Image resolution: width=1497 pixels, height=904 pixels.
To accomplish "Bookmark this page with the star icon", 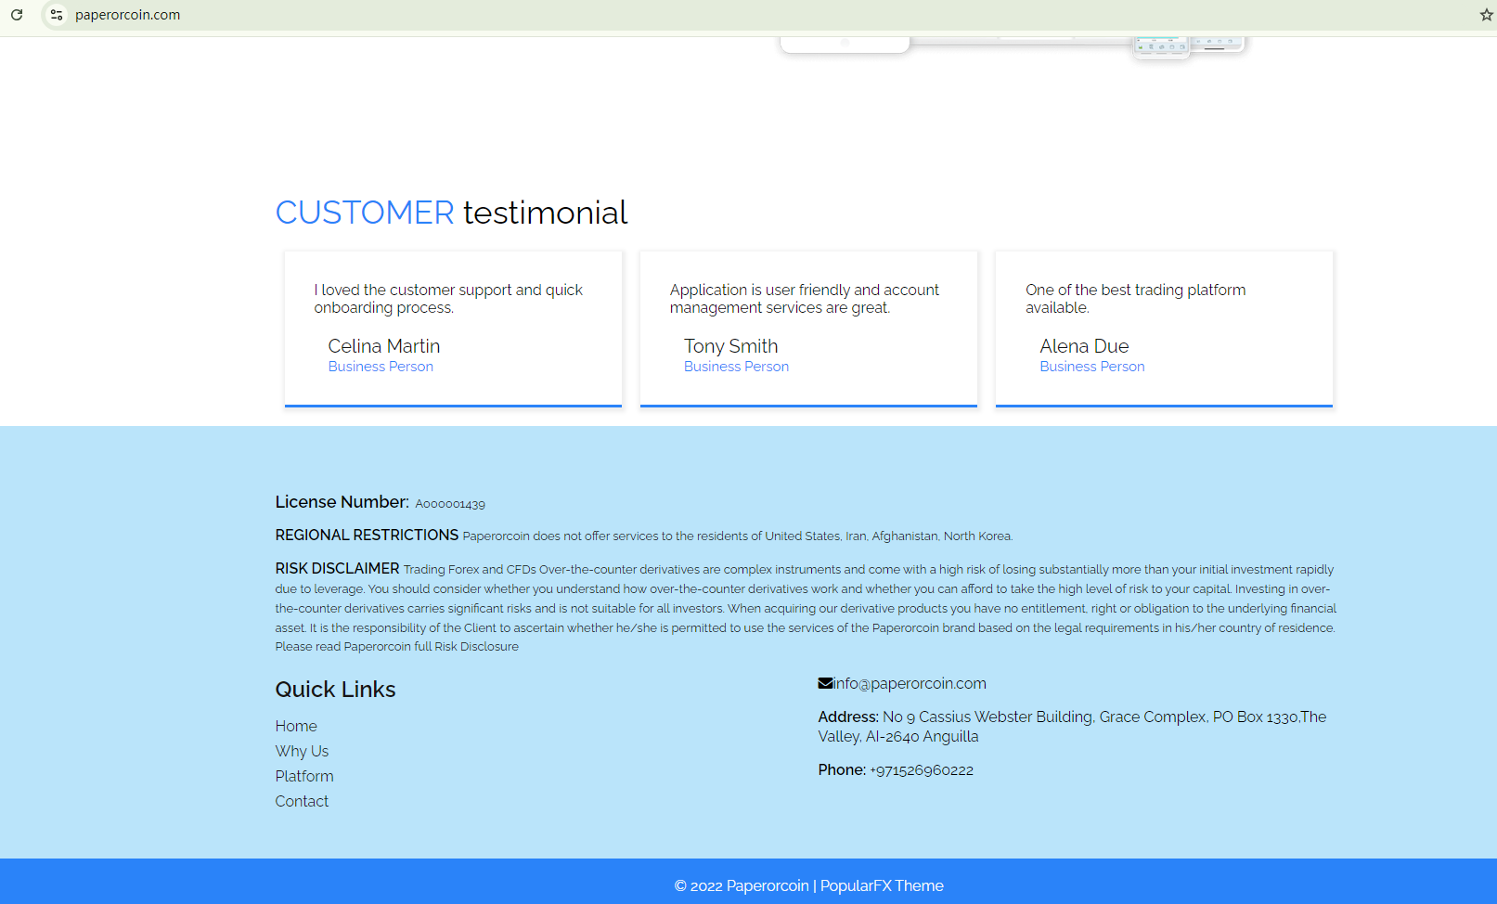I will click(1486, 15).
